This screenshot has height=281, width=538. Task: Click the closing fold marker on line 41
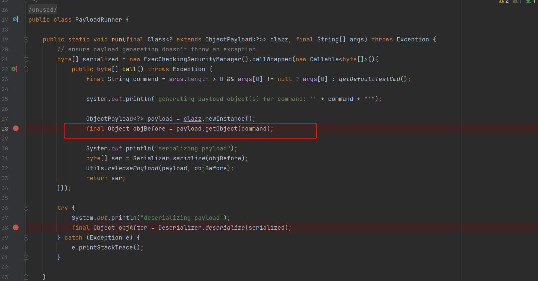coord(26,257)
